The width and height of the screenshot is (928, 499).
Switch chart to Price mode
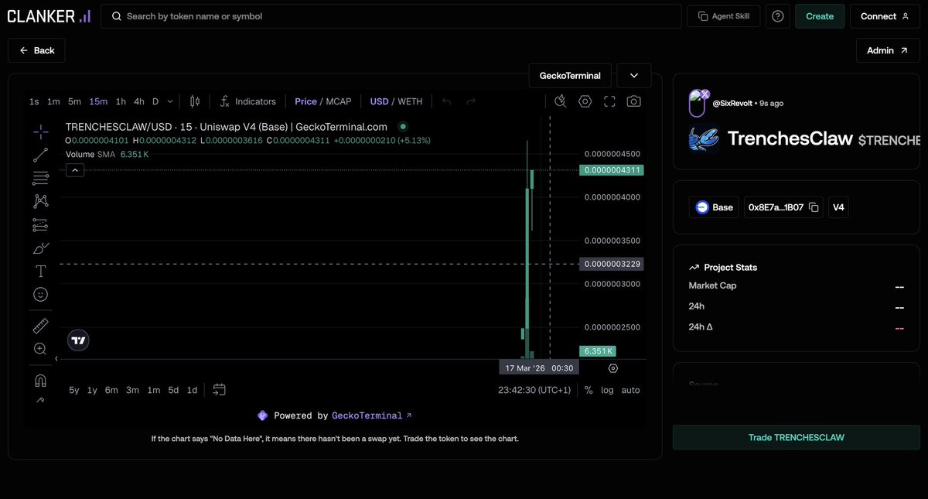point(305,101)
